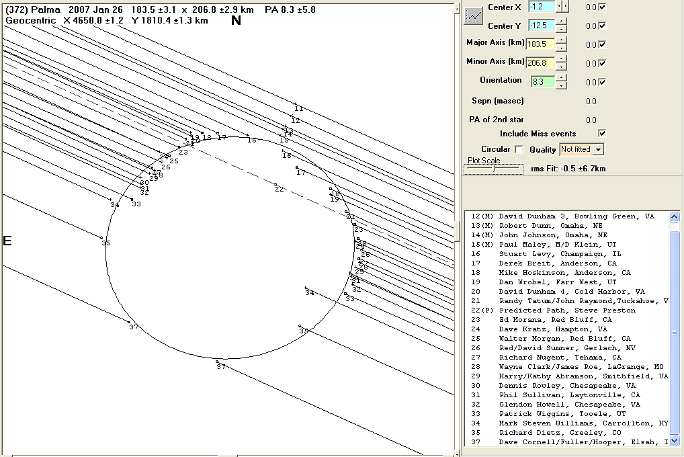Click the PA of 2nd star label
The image size is (684, 457).
[497, 120]
